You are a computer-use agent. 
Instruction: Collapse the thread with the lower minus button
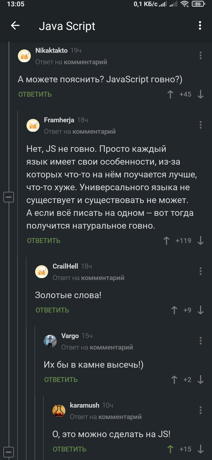click(x=9, y=452)
